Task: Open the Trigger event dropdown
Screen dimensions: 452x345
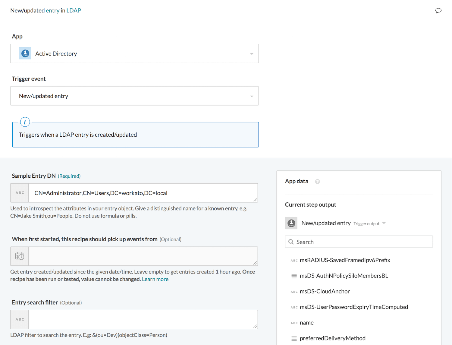Action: coord(252,96)
